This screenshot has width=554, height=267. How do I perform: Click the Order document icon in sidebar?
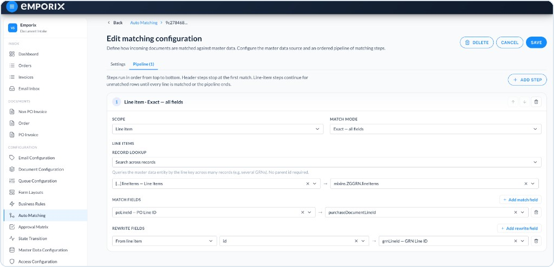click(12, 123)
